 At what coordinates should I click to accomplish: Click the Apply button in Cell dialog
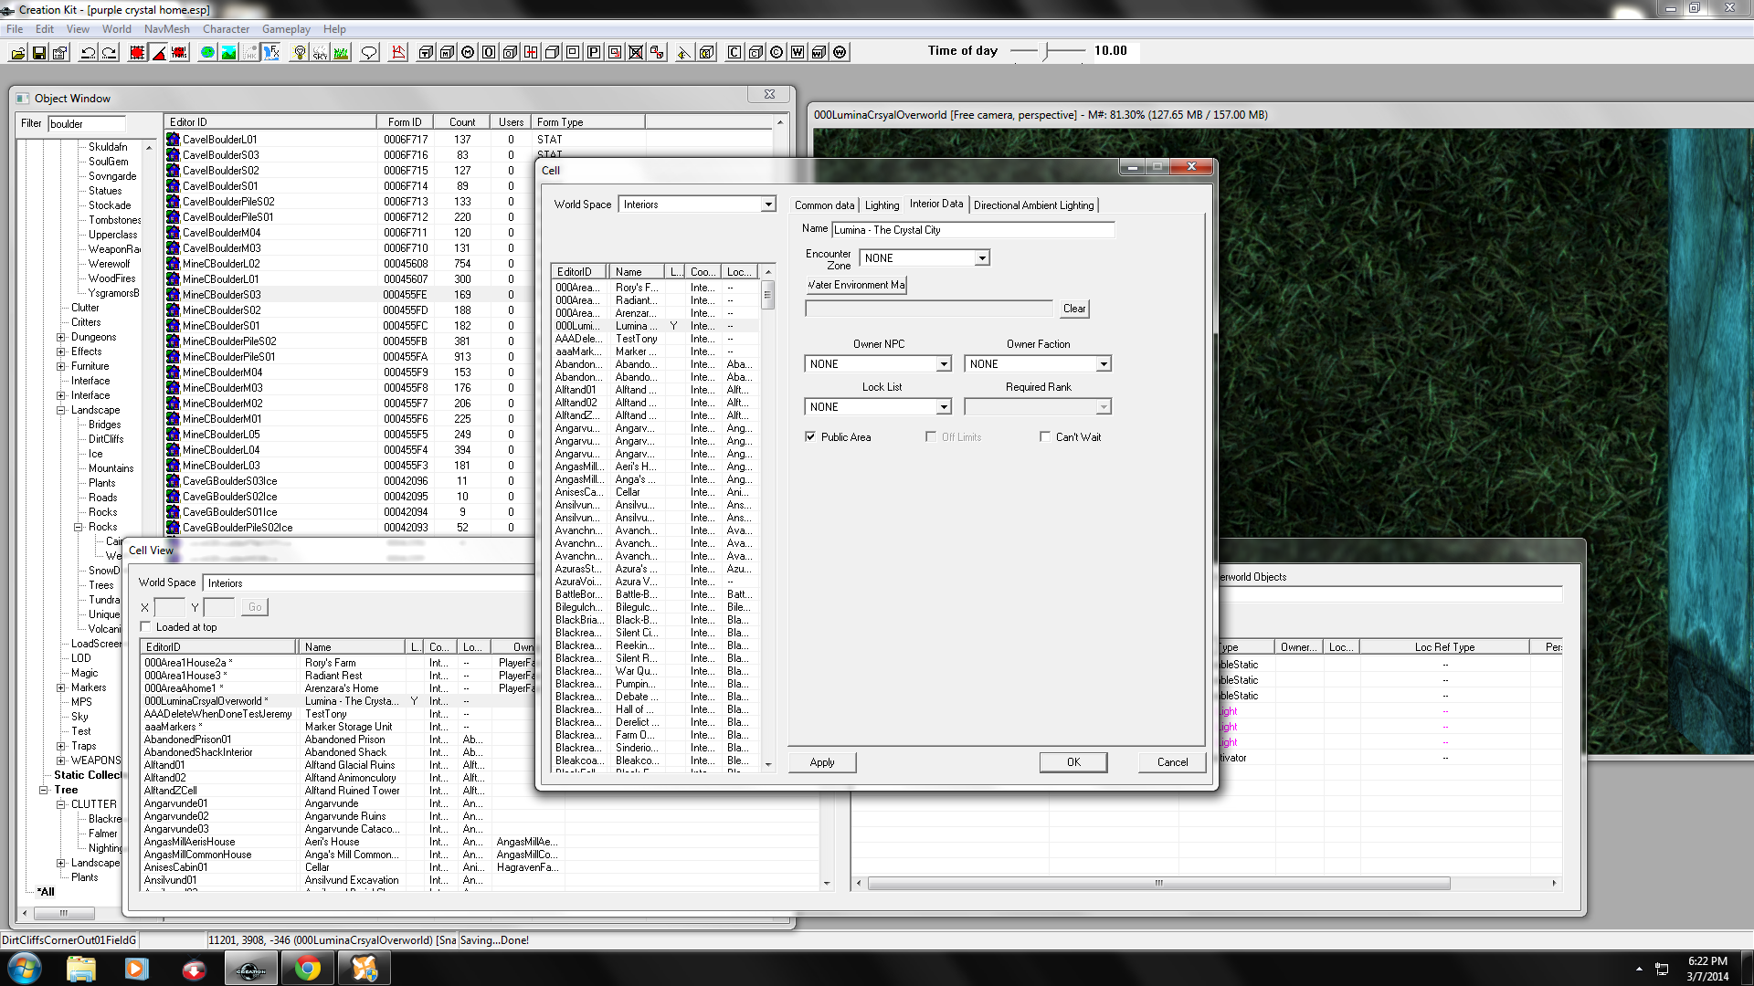click(x=822, y=762)
